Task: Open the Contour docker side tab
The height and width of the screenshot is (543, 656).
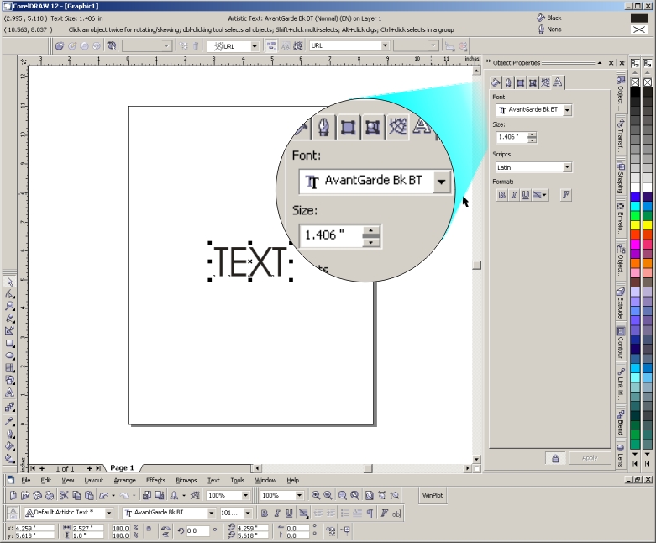Action: [621, 342]
